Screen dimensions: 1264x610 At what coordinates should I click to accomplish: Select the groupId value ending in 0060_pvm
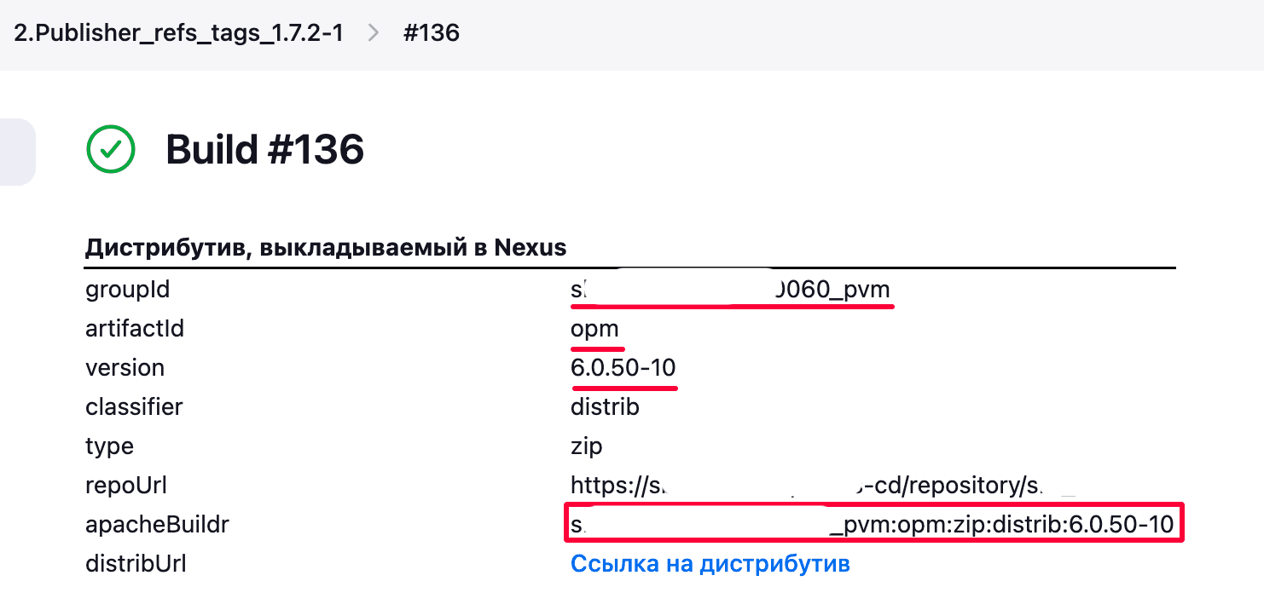pos(729,291)
